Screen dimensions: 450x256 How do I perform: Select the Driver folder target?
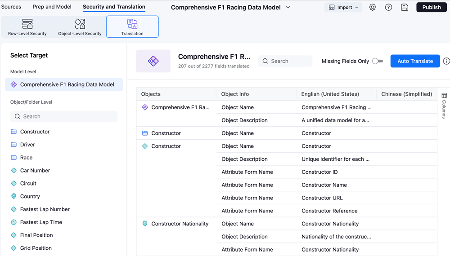(x=27, y=145)
